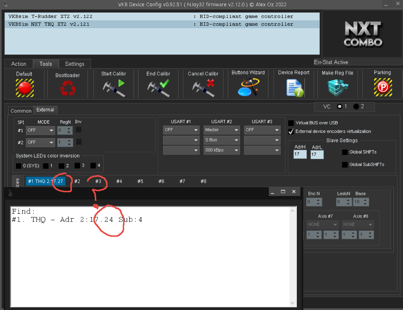Screen dimensions: 403x310
Task: Click Base stepper showing 10
Action: click(361, 202)
